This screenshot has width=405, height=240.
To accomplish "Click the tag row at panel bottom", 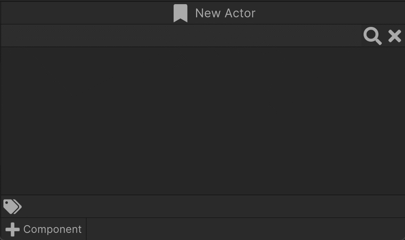I will click(202, 207).
